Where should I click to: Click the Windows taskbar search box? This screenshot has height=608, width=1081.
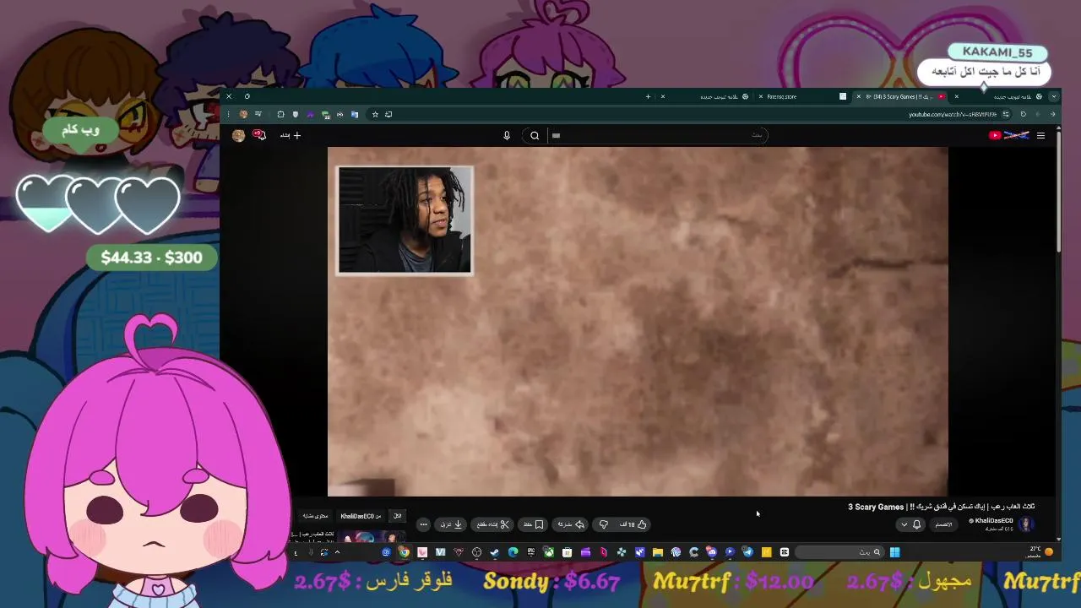coord(840,552)
